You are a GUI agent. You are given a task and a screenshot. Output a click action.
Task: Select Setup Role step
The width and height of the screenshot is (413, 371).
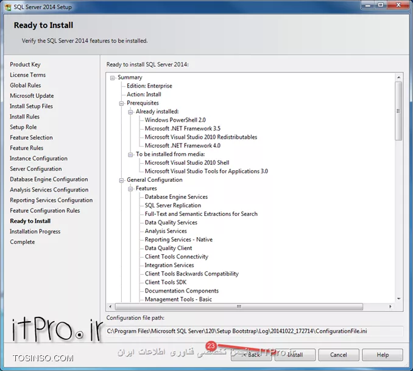(x=23, y=127)
